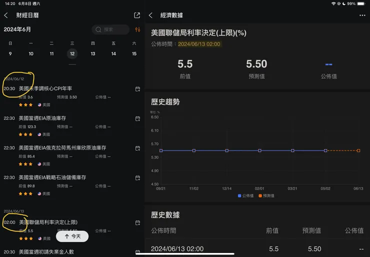The image size is (370, 257).
Task: Select date 15 in the week strip
Action: tap(134, 54)
